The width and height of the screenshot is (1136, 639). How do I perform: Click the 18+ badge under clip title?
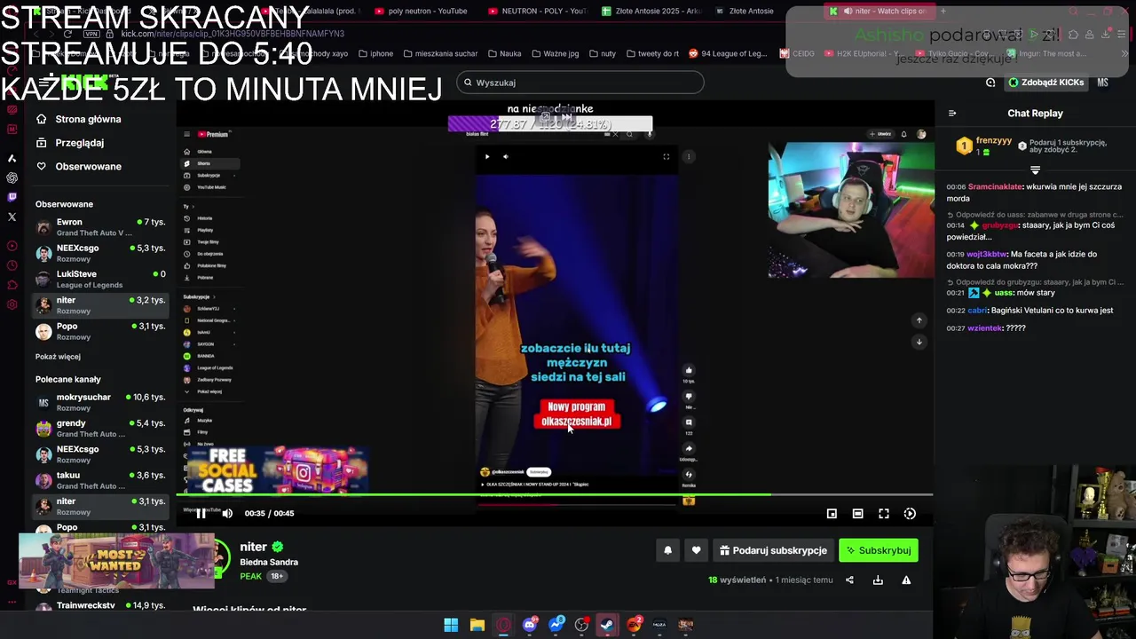[277, 576]
